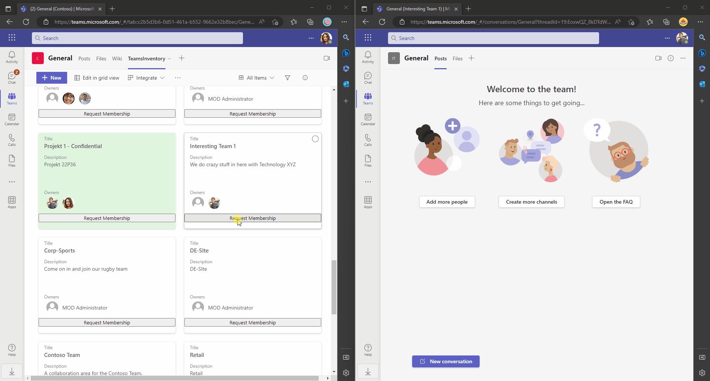Open profile menu avatar in left Teams window
710x381 pixels.
point(326,38)
